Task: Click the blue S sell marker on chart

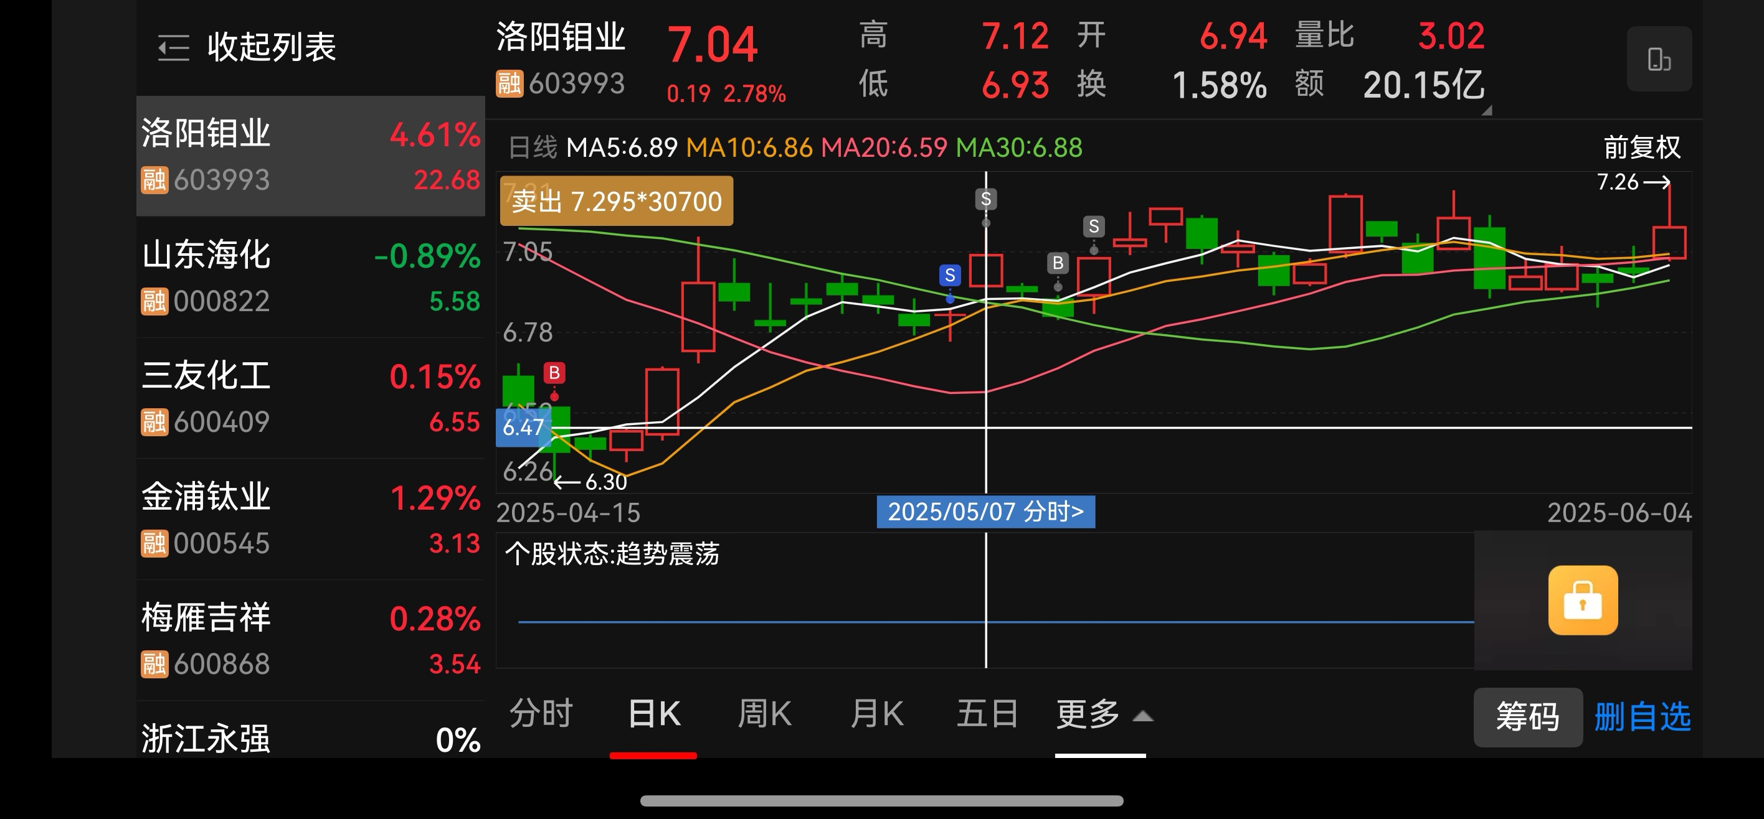Action: point(950,275)
